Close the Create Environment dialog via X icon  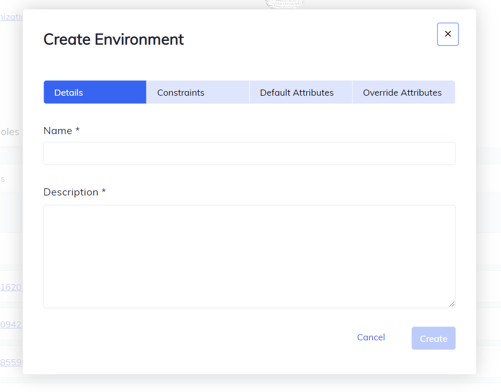(x=447, y=34)
